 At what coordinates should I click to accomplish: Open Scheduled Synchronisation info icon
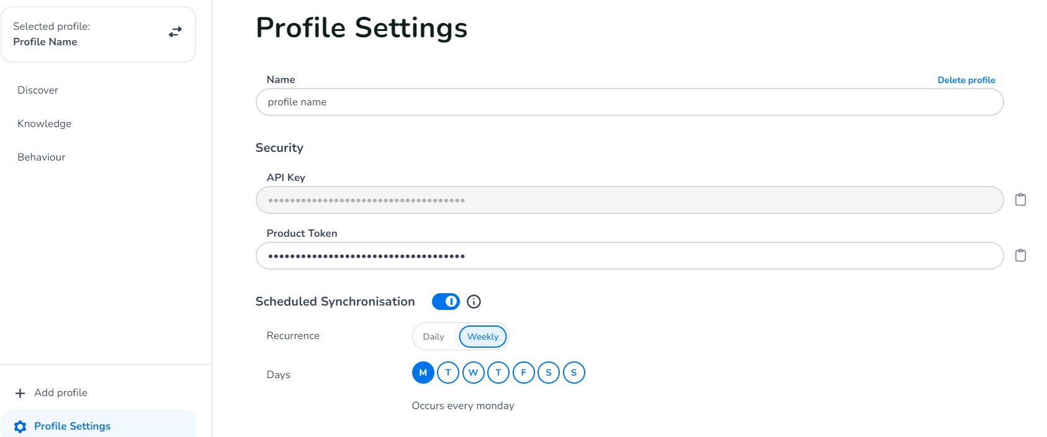click(x=474, y=302)
